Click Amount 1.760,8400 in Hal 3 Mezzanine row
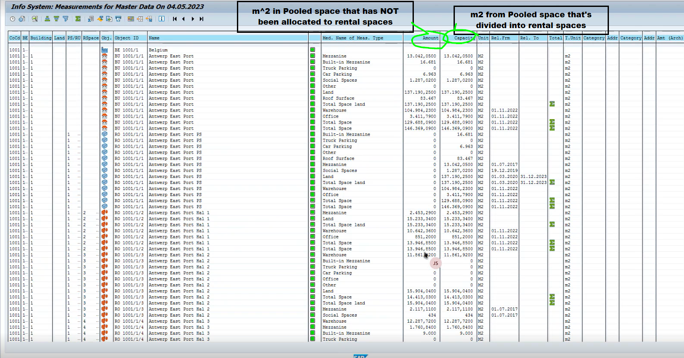Viewport: 684px width, 358px height. (422, 327)
